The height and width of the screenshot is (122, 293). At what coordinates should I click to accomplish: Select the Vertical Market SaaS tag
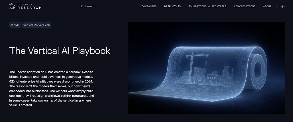pos(36,25)
